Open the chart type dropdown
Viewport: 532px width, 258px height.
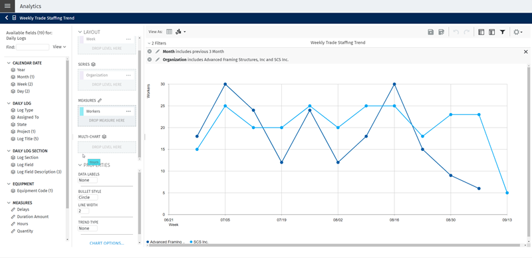pyautogui.click(x=181, y=32)
